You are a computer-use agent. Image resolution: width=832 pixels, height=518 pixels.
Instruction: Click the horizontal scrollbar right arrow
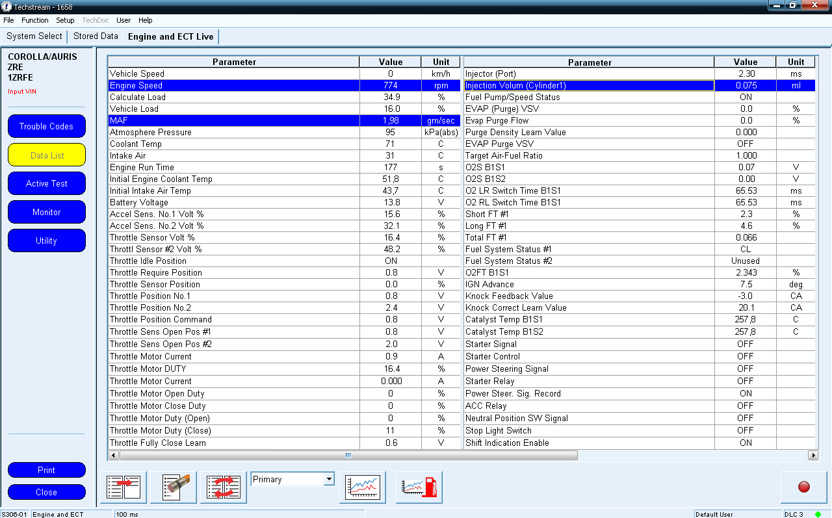coord(812,456)
